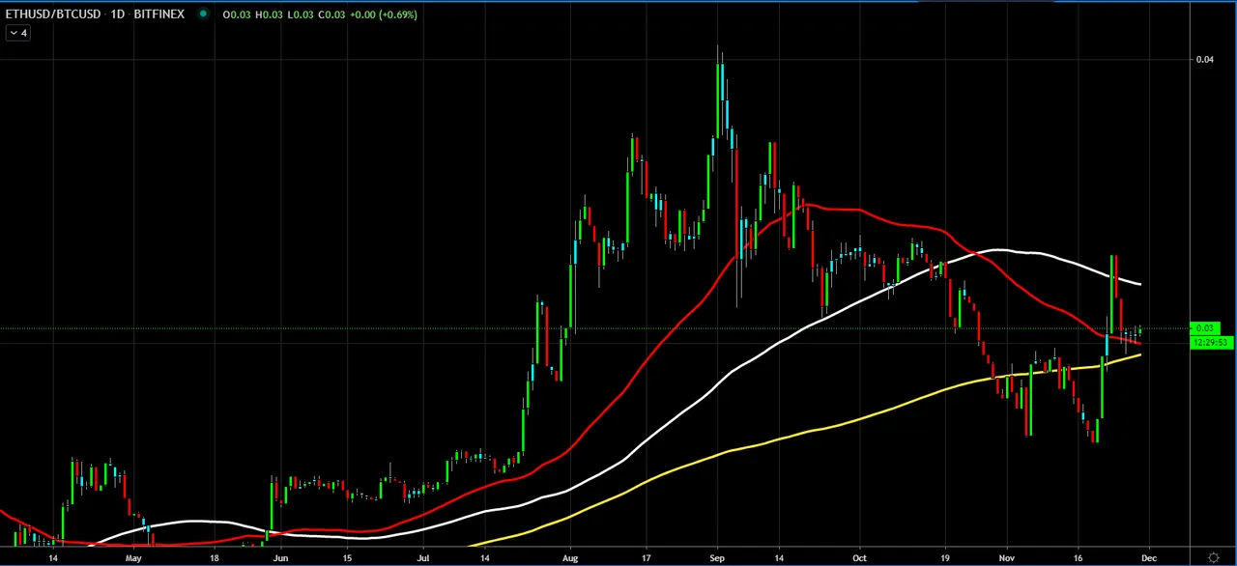Click the BITFINEX exchange label
Viewport: 1237px width, 566px height.
158,14
